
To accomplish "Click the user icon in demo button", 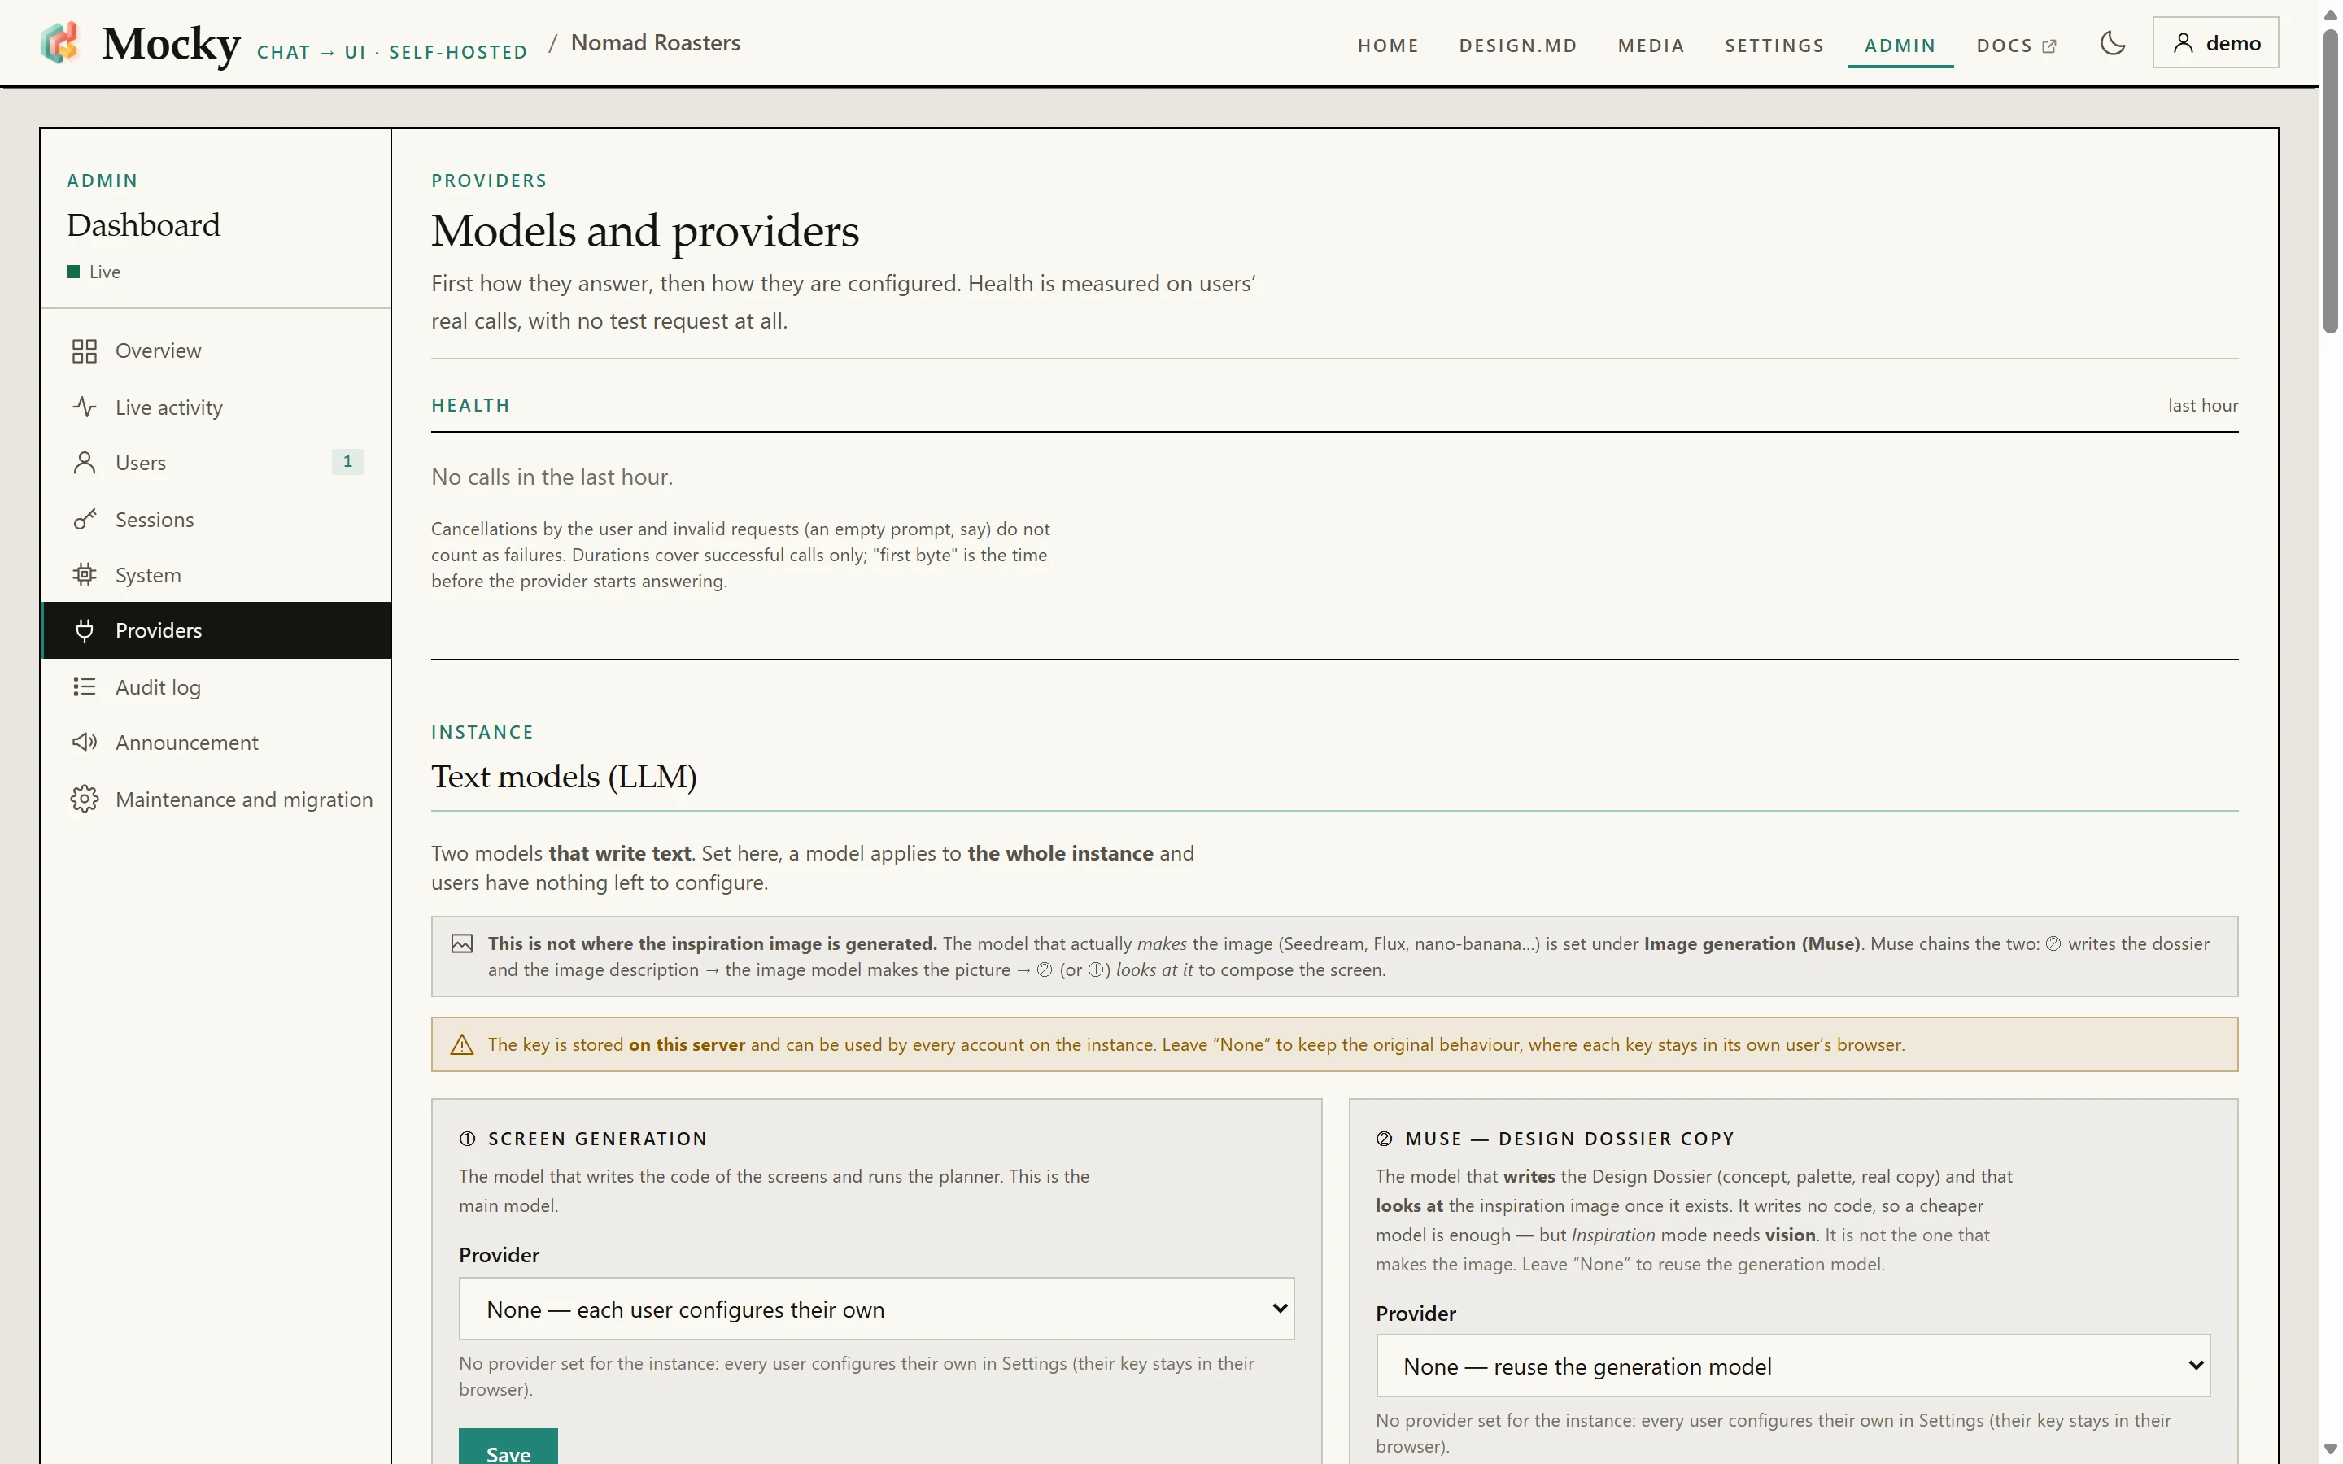I will click(2184, 42).
